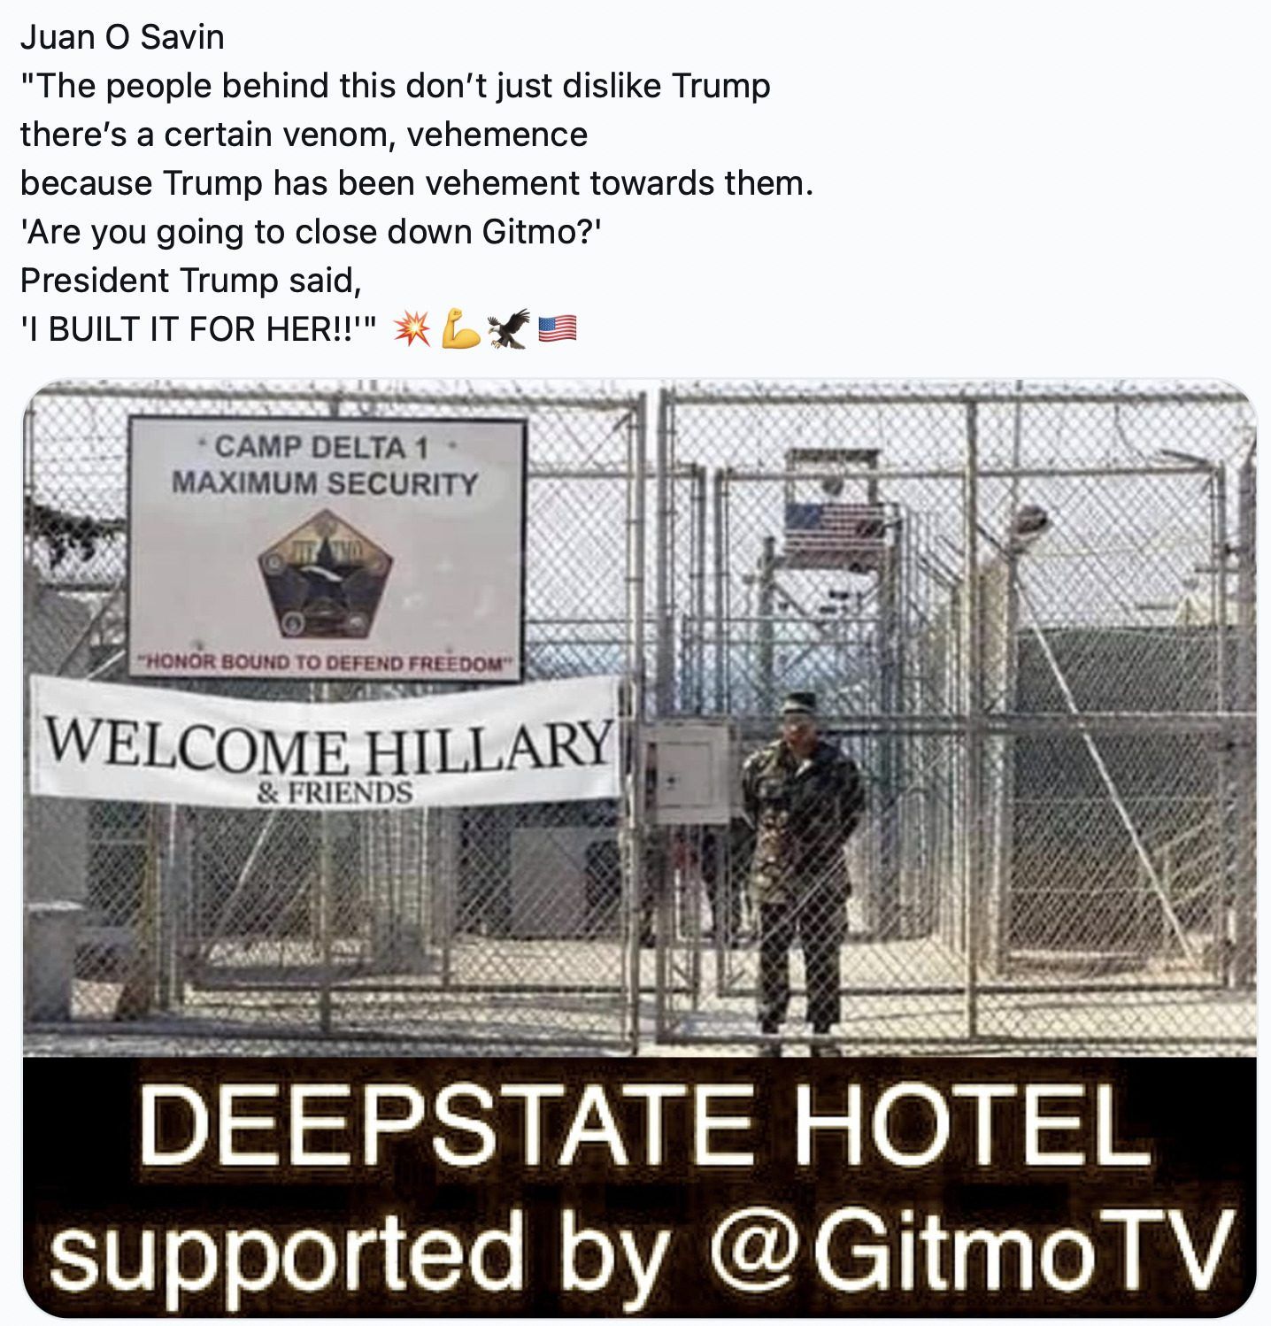The image size is (1271, 1326).
Task: Click the CAMP DELTA 1 sign heading
Action: [322, 448]
